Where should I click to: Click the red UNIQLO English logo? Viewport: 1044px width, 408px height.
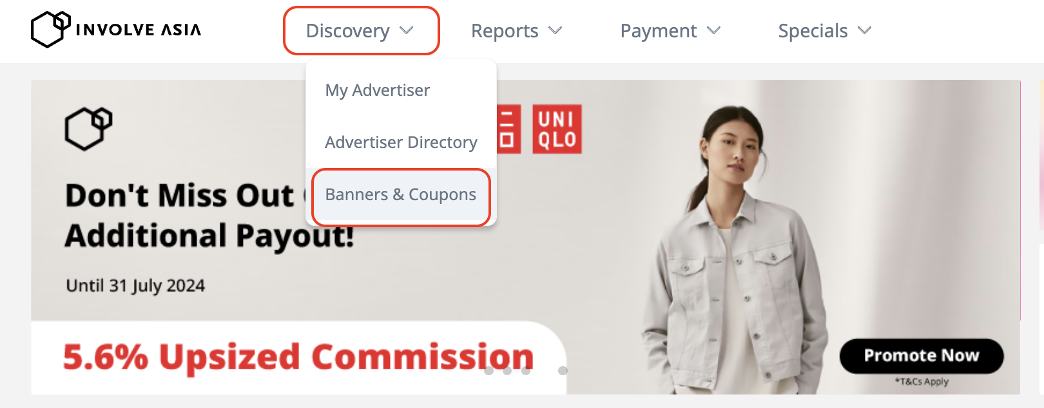click(557, 129)
